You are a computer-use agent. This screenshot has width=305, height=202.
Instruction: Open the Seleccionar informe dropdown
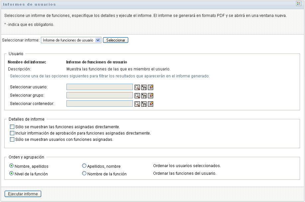coord(98,40)
